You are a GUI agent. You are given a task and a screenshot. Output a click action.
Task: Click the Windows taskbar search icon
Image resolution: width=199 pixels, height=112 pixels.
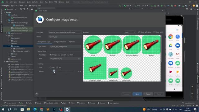point(9,109)
